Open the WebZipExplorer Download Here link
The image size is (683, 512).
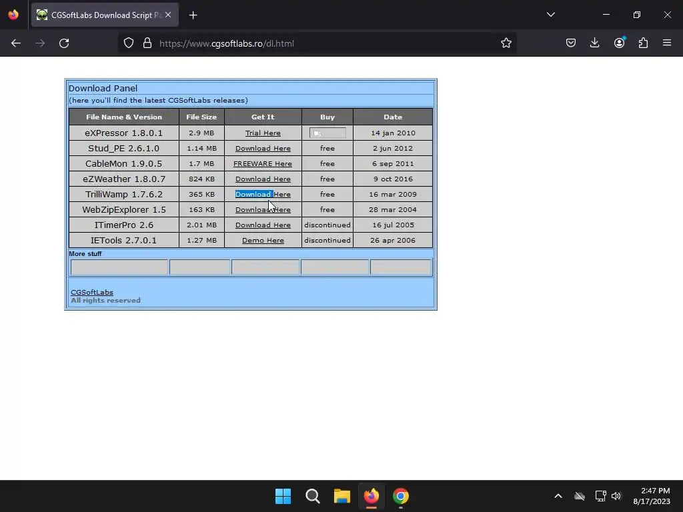point(263,209)
